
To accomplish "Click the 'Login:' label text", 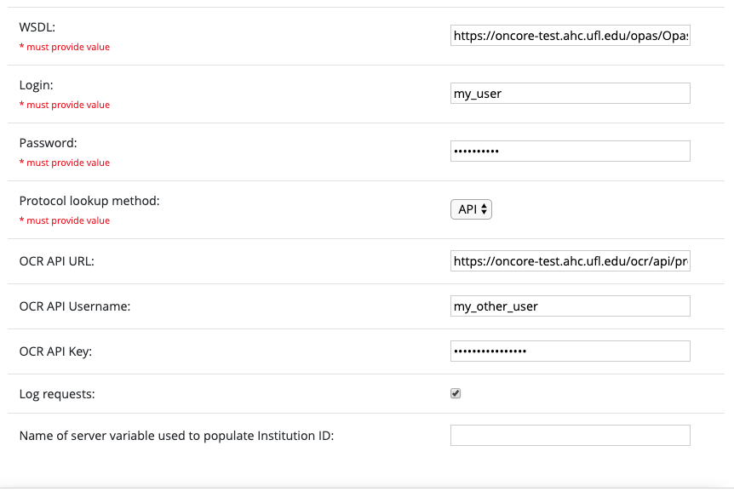I will point(37,85).
